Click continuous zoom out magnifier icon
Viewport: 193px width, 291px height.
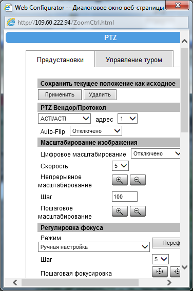pos(138,180)
